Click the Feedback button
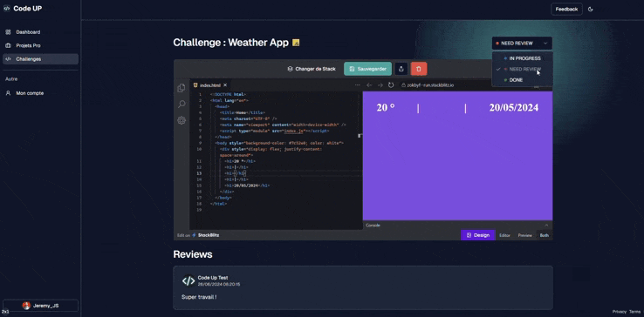 pyautogui.click(x=566, y=9)
